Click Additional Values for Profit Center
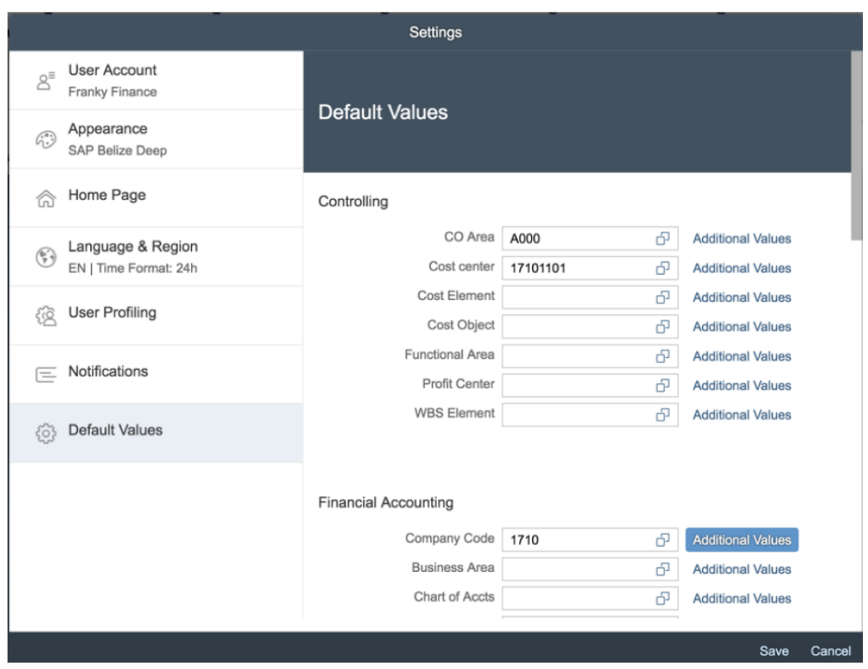 coord(741,385)
